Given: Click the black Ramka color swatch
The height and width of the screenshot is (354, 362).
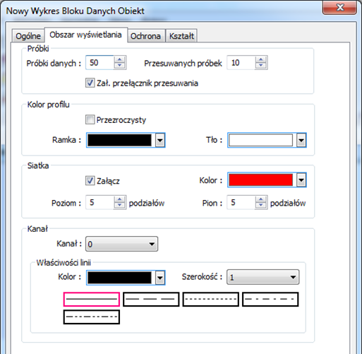Looking at the screenshot, I should pyautogui.click(x=119, y=140).
